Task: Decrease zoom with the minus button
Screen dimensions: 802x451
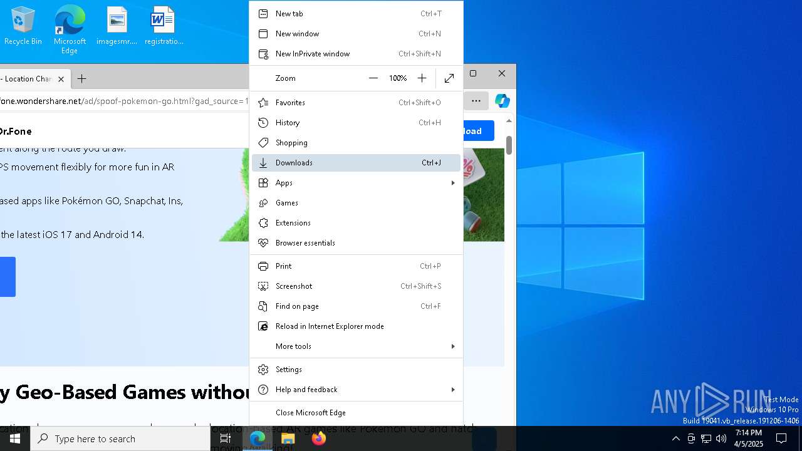Action: pyautogui.click(x=373, y=78)
